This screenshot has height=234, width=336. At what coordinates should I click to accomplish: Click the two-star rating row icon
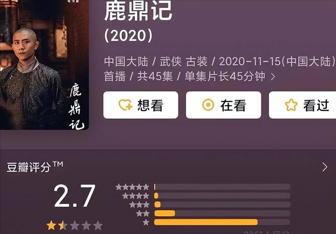pos(143,213)
